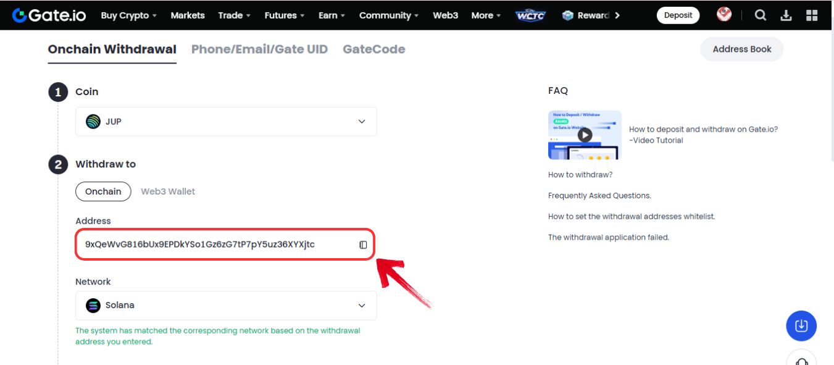The image size is (834, 365).
Task: Open the WCTC event banner icon
Action: tap(530, 15)
